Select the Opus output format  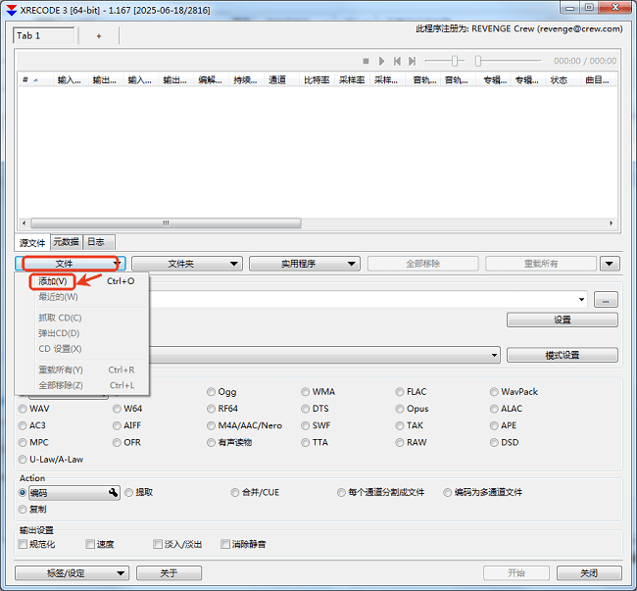(x=413, y=409)
